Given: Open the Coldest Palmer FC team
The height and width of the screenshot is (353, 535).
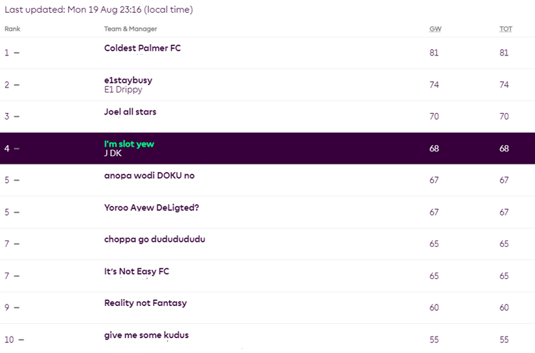Looking at the screenshot, I should (x=142, y=48).
